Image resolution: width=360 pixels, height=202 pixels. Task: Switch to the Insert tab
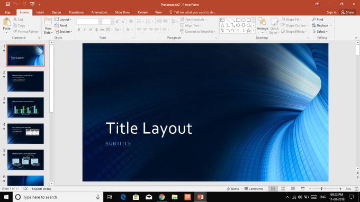[x=40, y=12]
